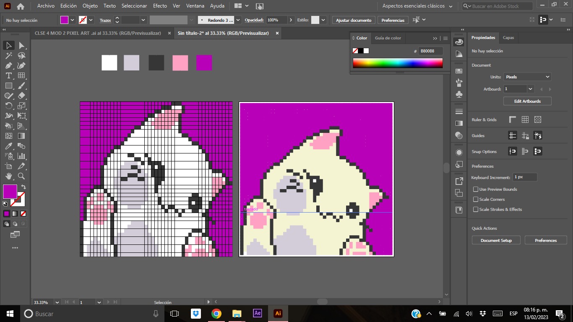Select the Magic Wand tool

pyautogui.click(x=8, y=55)
